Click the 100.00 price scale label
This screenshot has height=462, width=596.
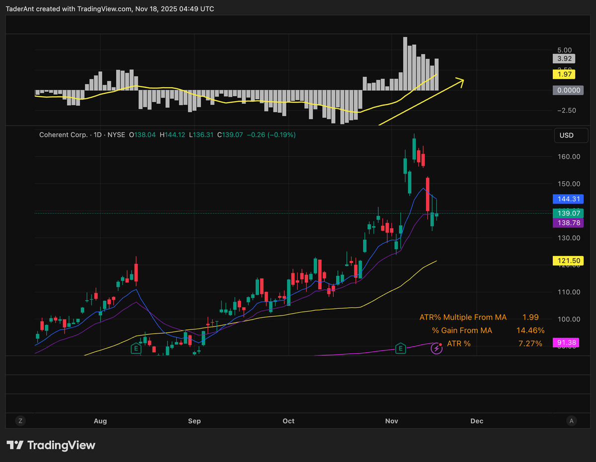click(569, 319)
